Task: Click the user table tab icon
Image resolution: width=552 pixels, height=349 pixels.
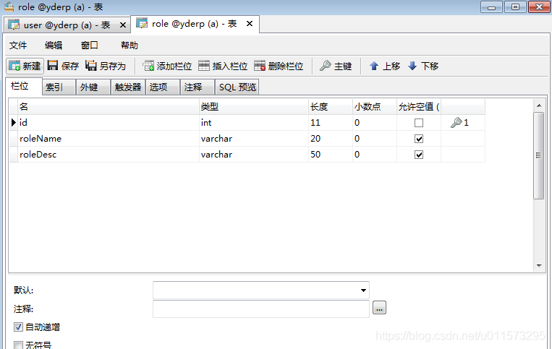Action: pos(14,25)
